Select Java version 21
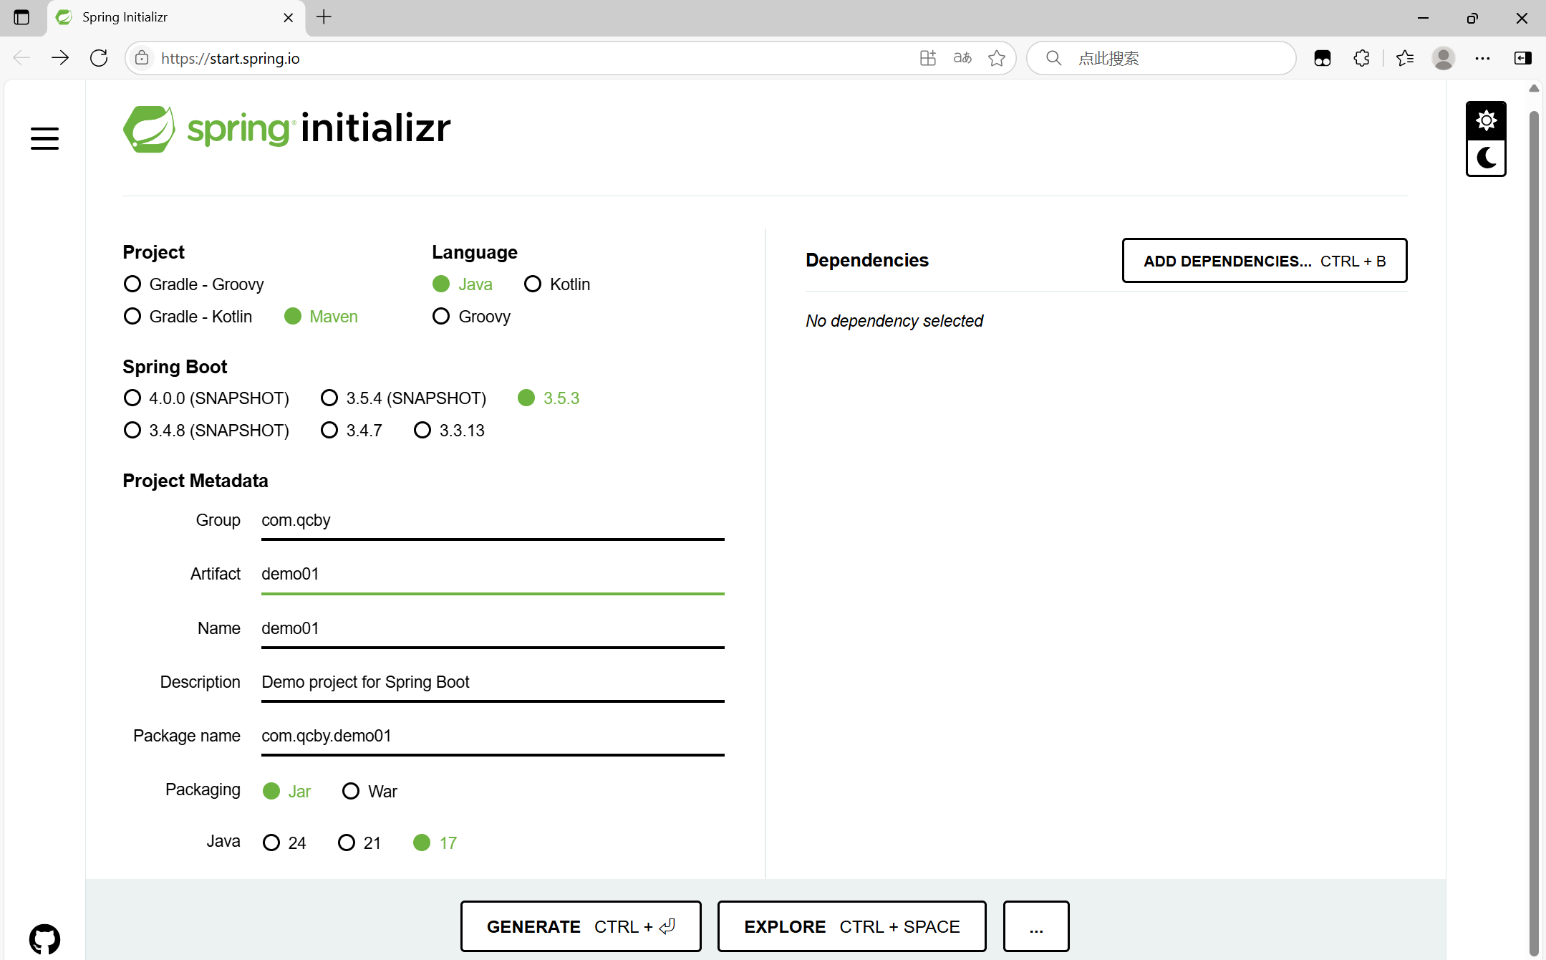The image size is (1546, 960). click(359, 843)
